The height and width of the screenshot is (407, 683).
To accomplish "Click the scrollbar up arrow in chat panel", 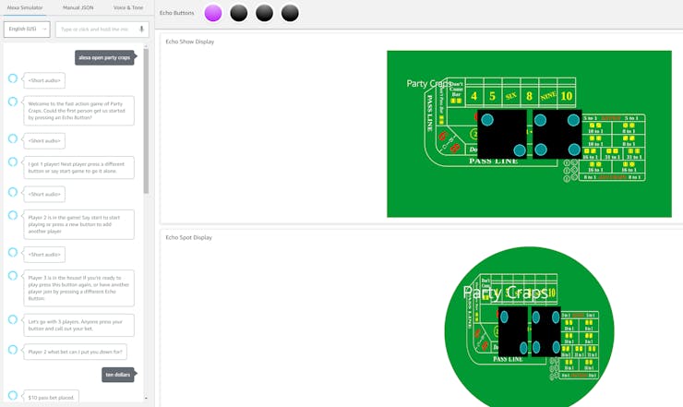I will (x=146, y=46).
